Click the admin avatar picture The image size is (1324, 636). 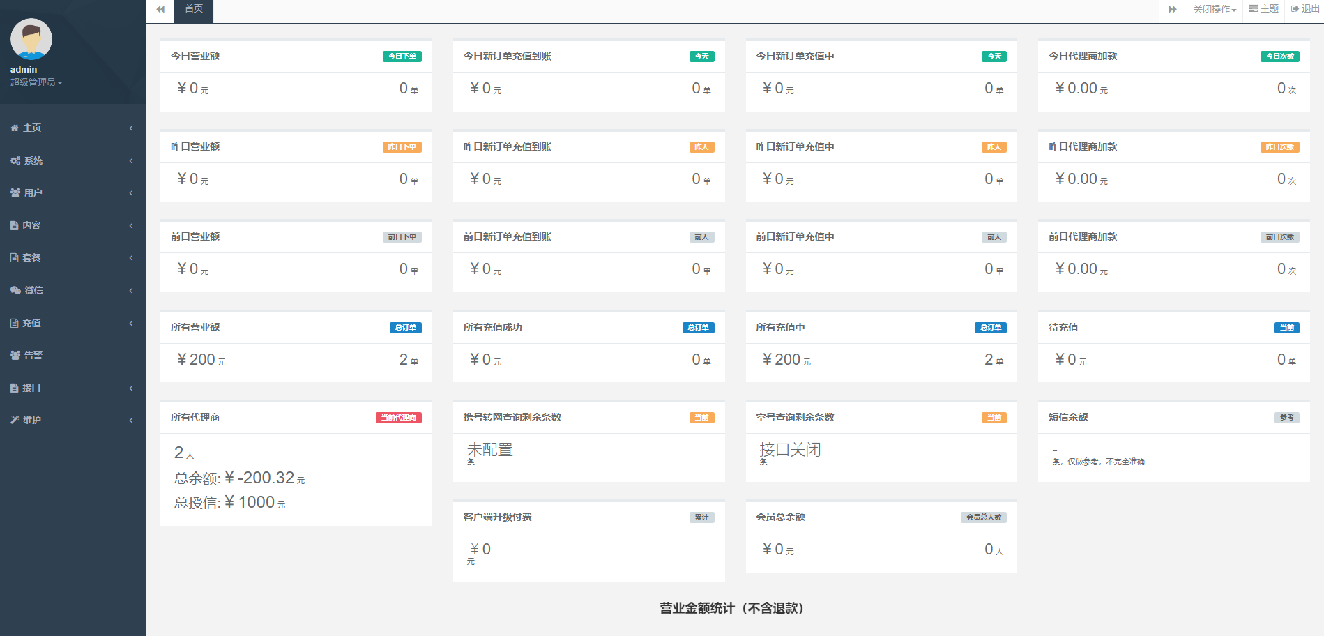point(31,39)
